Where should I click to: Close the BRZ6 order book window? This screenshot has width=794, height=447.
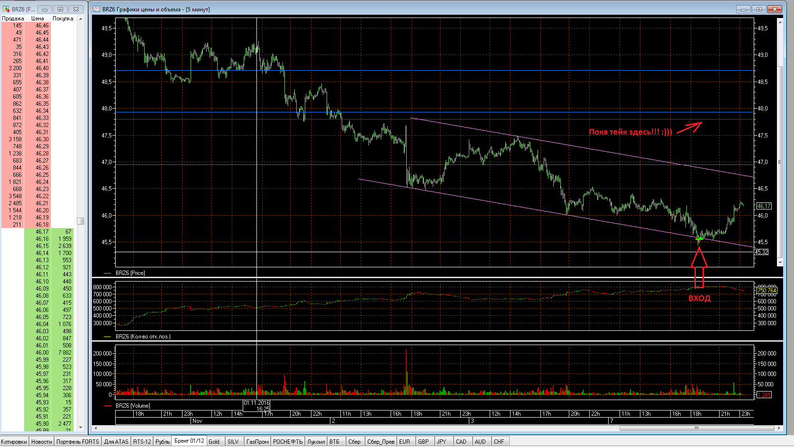pyautogui.click(x=76, y=9)
